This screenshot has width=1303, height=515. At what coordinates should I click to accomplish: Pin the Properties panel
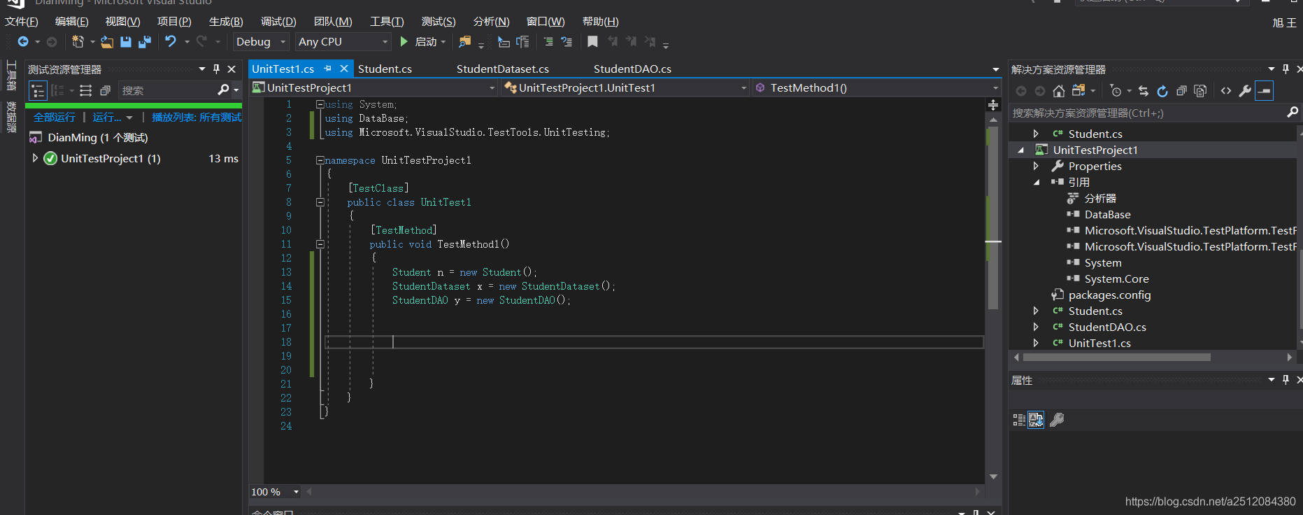(x=1286, y=380)
